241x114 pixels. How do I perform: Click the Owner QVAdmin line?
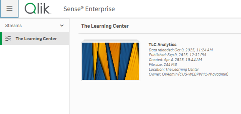pos(188,74)
